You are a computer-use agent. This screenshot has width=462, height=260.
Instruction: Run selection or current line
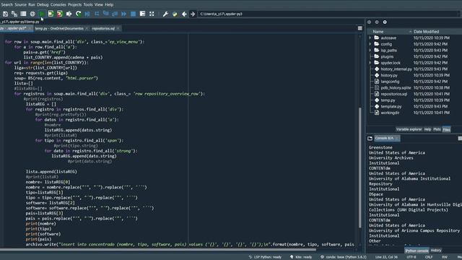pos(69,14)
